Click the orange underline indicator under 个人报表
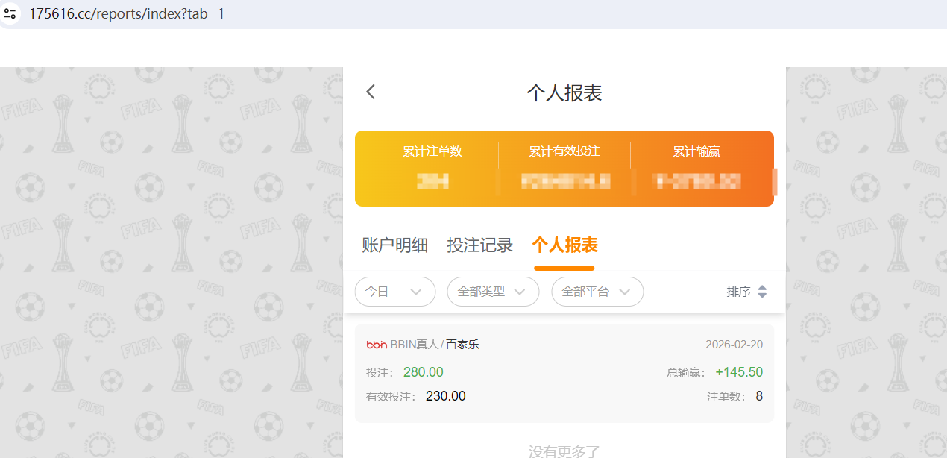947x458 pixels. (564, 268)
